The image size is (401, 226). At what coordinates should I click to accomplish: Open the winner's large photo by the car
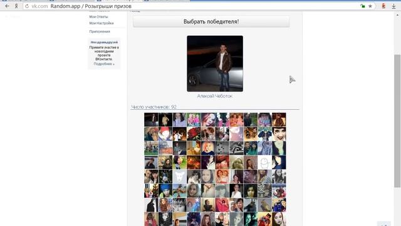[x=215, y=63]
